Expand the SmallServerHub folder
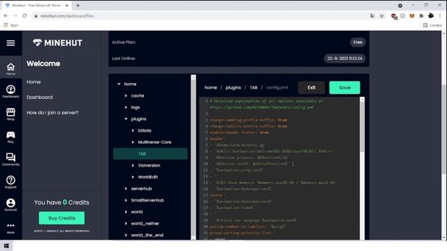The width and height of the screenshot is (447, 251). (x=126, y=200)
